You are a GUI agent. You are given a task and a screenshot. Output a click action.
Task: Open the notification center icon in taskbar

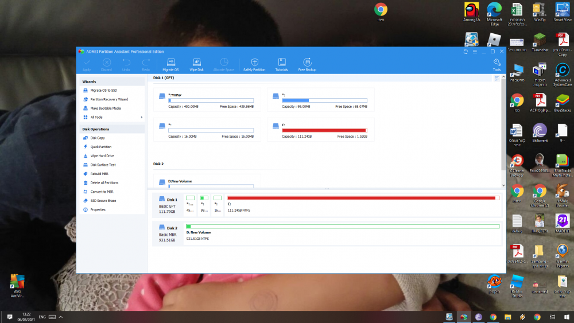click(10, 317)
